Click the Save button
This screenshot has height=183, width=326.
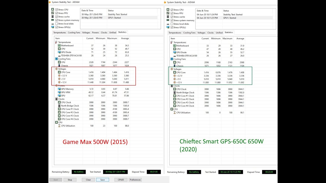(102, 180)
